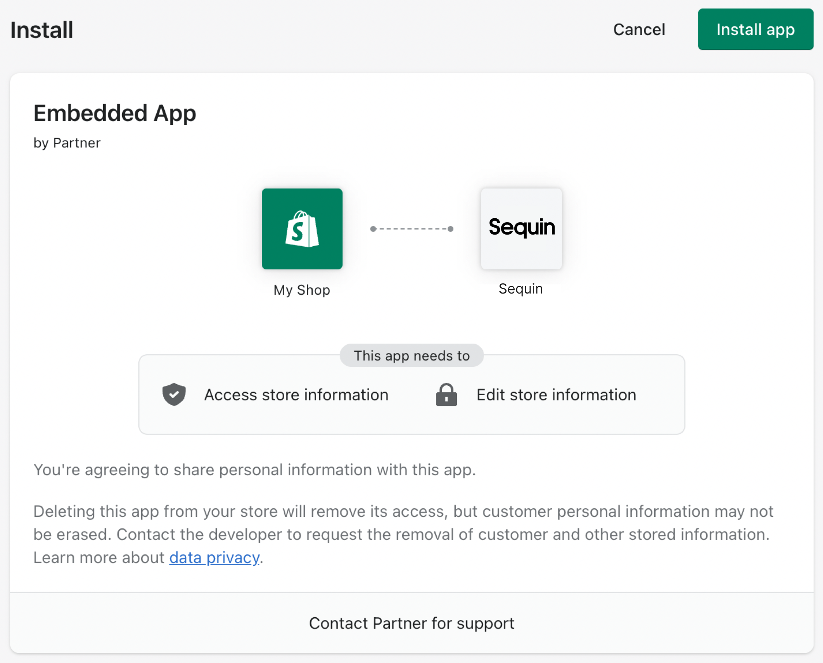Open the data privacy link
This screenshot has height=663, width=823.
pos(214,557)
